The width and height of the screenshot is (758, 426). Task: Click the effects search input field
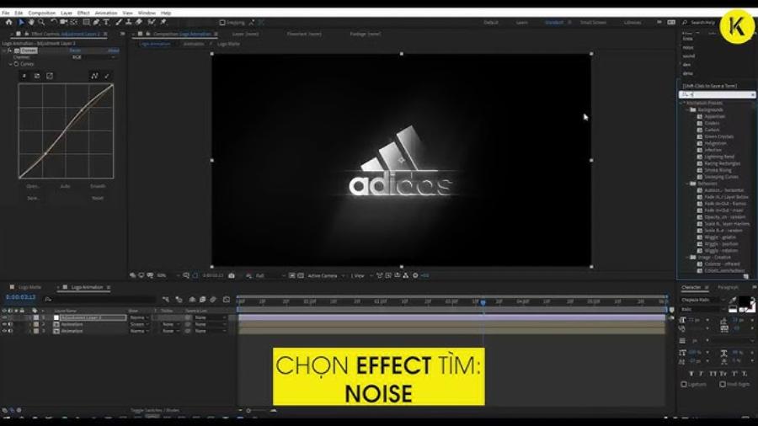pos(718,95)
